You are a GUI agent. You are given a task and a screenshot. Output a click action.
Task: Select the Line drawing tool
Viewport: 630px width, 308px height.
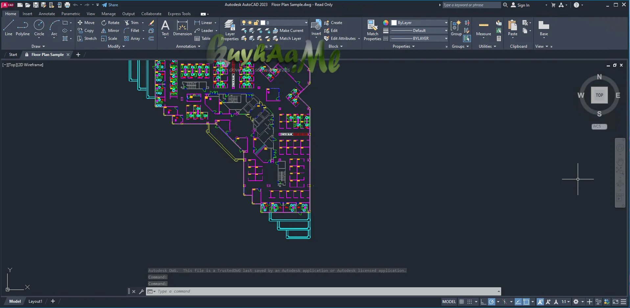pos(9,28)
